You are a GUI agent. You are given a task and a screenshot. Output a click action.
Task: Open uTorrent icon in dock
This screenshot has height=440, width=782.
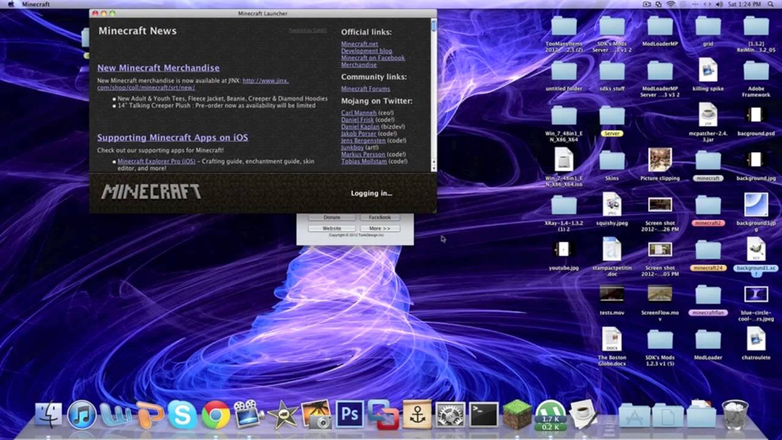click(x=550, y=415)
